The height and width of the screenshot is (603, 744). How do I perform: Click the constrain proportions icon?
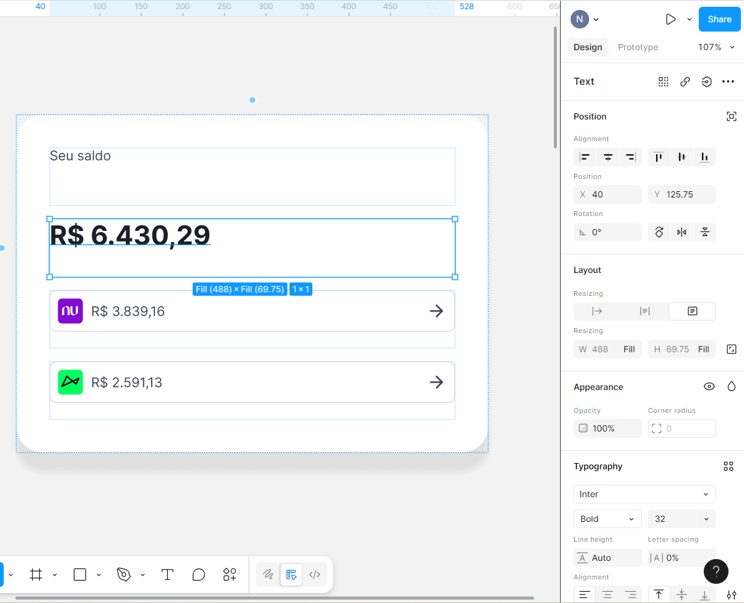[x=731, y=349]
